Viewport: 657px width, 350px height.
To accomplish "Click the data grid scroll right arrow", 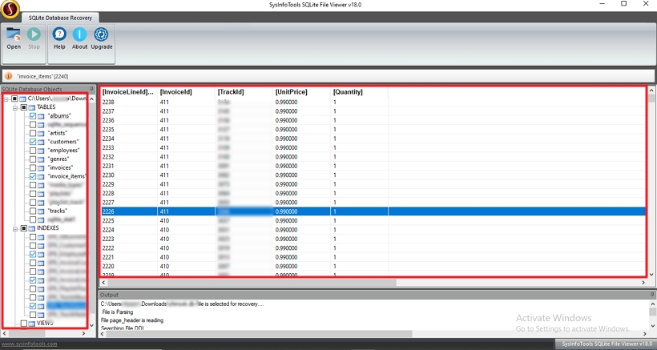I will pos(643,283).
